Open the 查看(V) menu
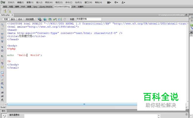This screenshot has width=193, height=118. (x=30, y=2)
